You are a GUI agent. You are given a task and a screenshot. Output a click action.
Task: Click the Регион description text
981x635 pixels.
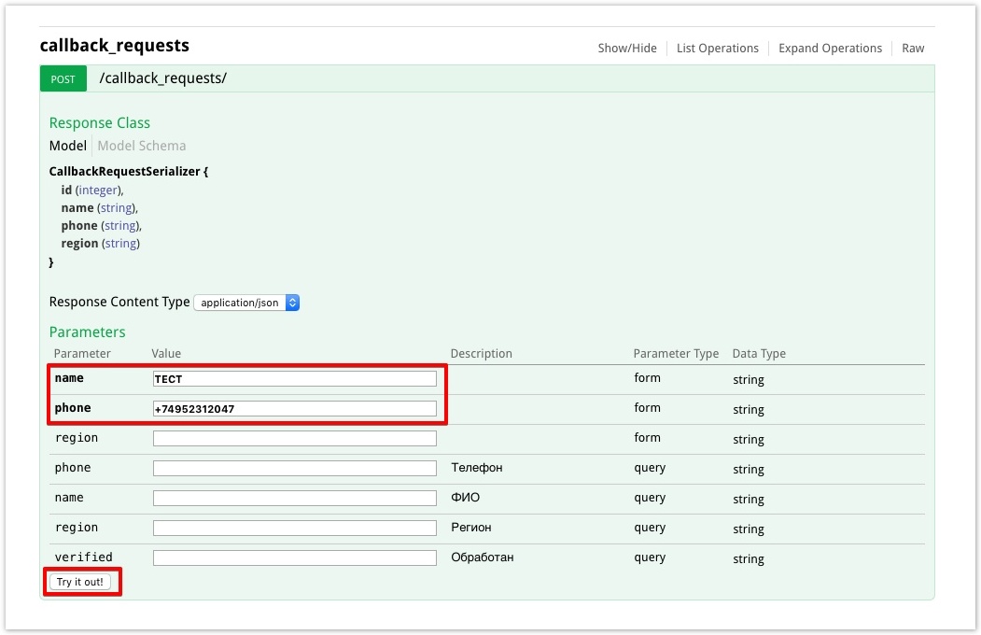click(471, 528)
